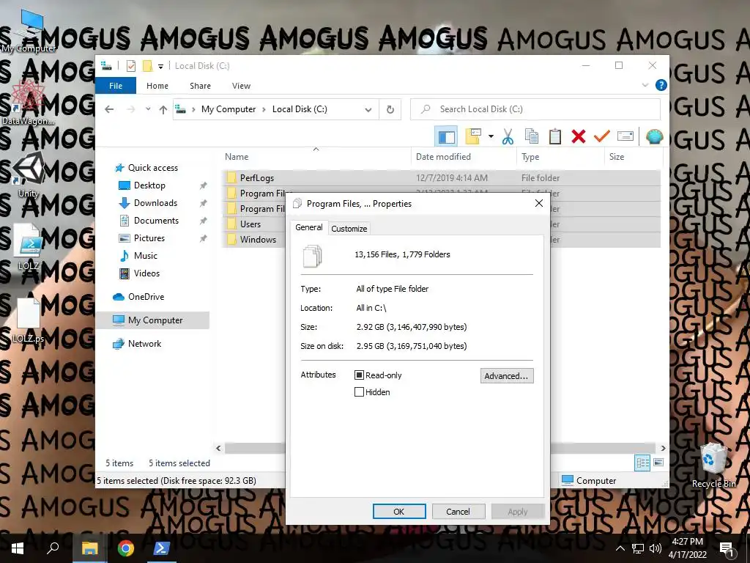Open the folder options toolbar icon
Viewport: 750px width, 563px height.
pos(473,136)
